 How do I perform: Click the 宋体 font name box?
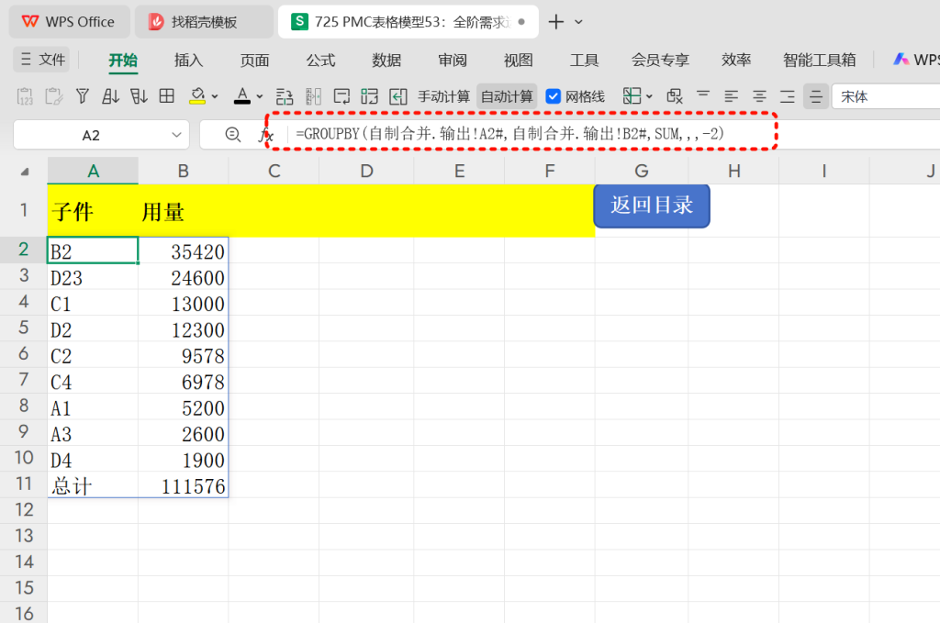click(x=886, y=96)
